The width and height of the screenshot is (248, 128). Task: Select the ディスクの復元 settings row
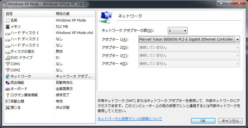click(50, 52)
